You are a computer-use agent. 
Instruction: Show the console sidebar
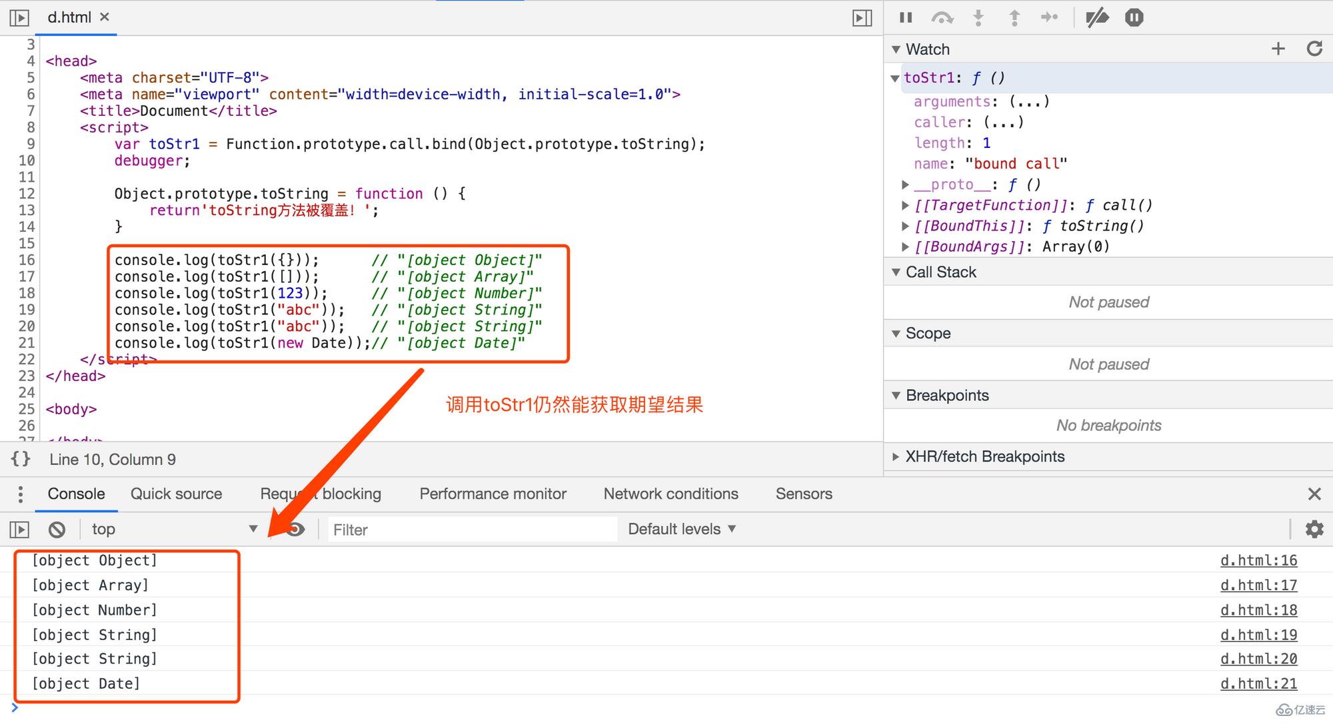pos(19,530)
